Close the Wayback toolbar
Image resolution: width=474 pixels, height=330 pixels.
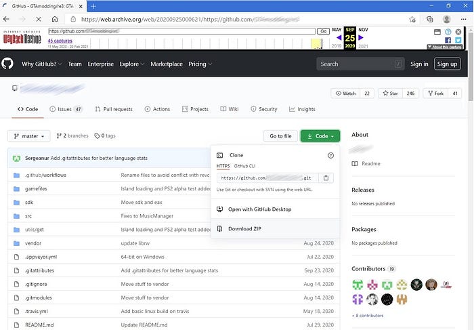pos(458,32)
